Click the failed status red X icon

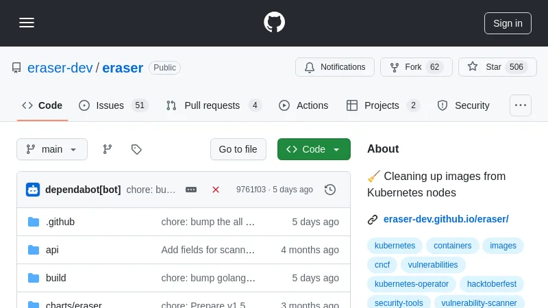click(x=216, y=190)
